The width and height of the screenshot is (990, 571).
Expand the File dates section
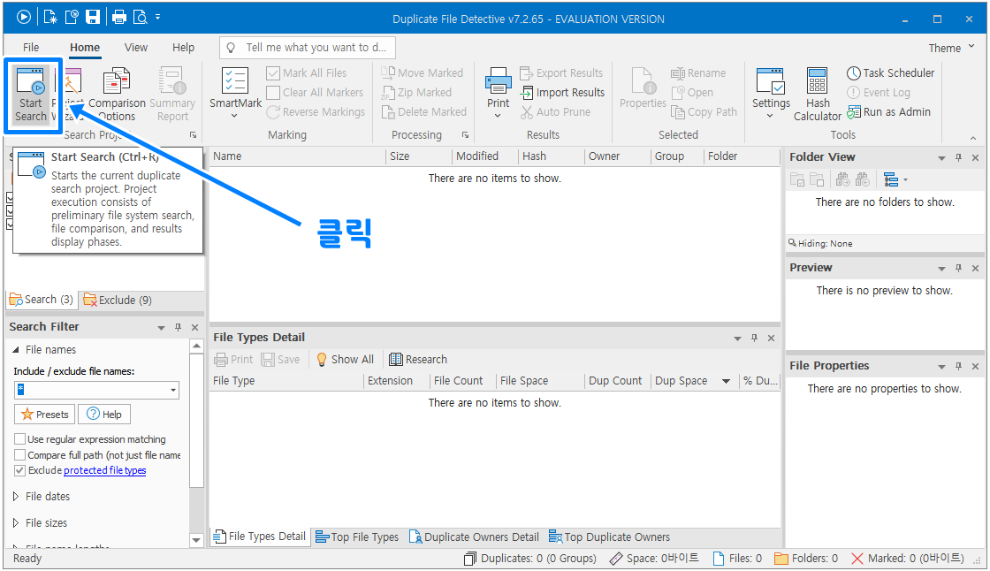16,497
